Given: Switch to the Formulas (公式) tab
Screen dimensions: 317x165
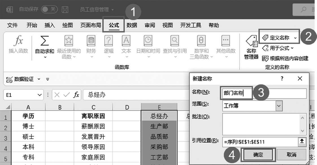Looking at the screenshot, I should 114,25.
